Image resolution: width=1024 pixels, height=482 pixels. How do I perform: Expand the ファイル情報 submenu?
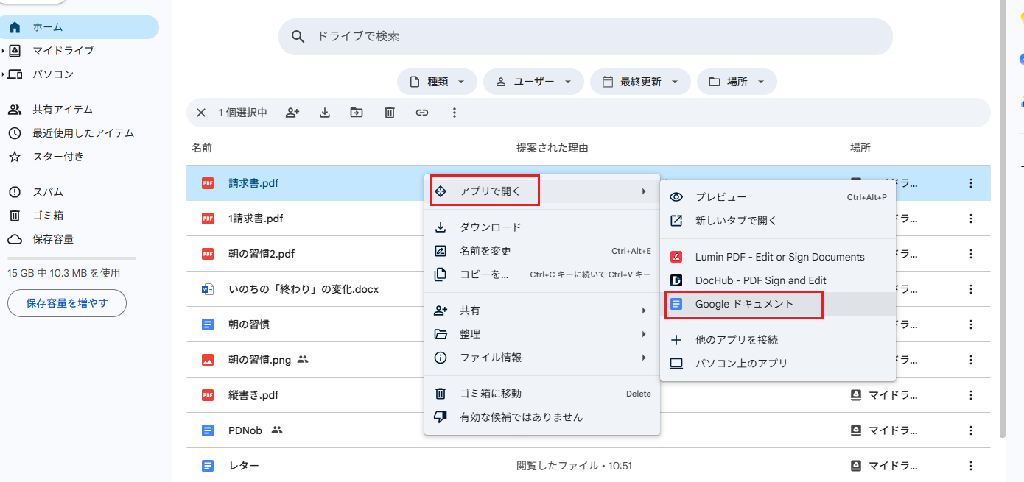542,358
